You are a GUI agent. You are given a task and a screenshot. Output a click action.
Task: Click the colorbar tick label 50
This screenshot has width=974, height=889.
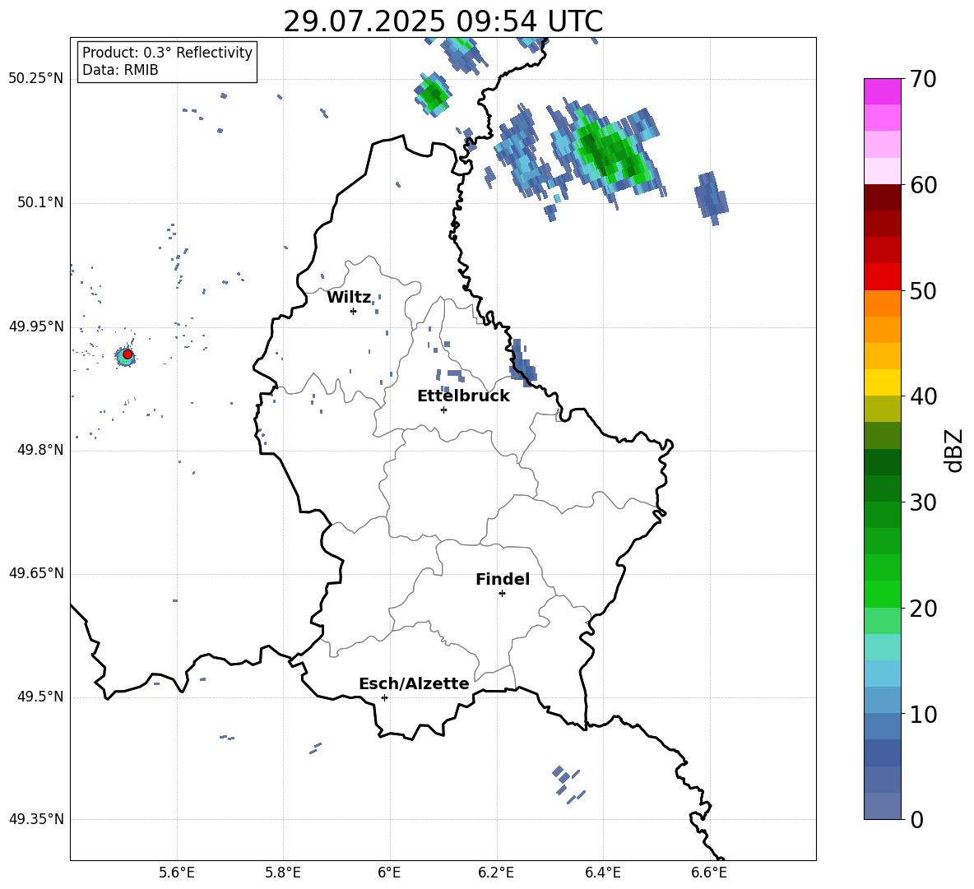[x=923, y=291]
